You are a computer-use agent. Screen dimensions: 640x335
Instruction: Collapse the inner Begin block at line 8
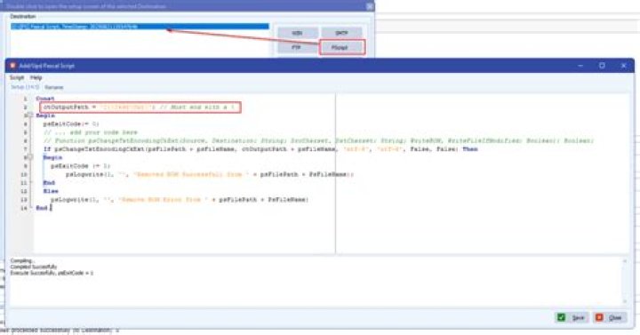(30, 157)
